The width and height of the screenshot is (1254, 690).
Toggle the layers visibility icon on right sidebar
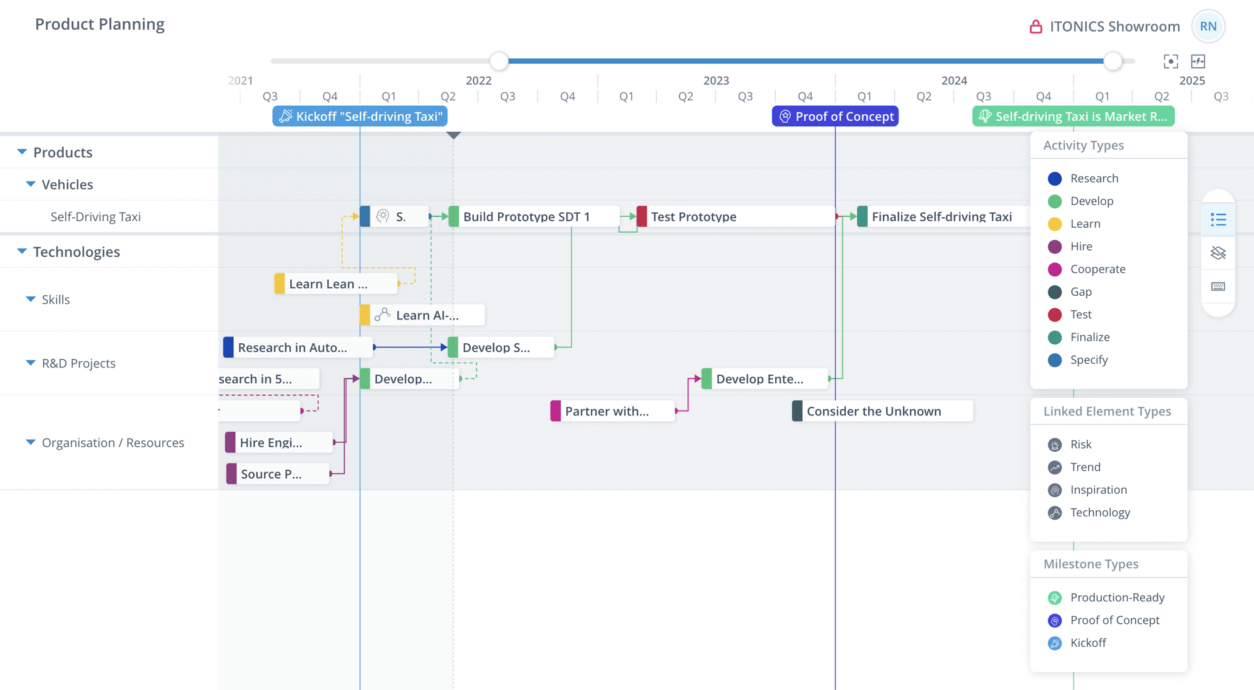pyautogui.click(x=1218, y=253)
